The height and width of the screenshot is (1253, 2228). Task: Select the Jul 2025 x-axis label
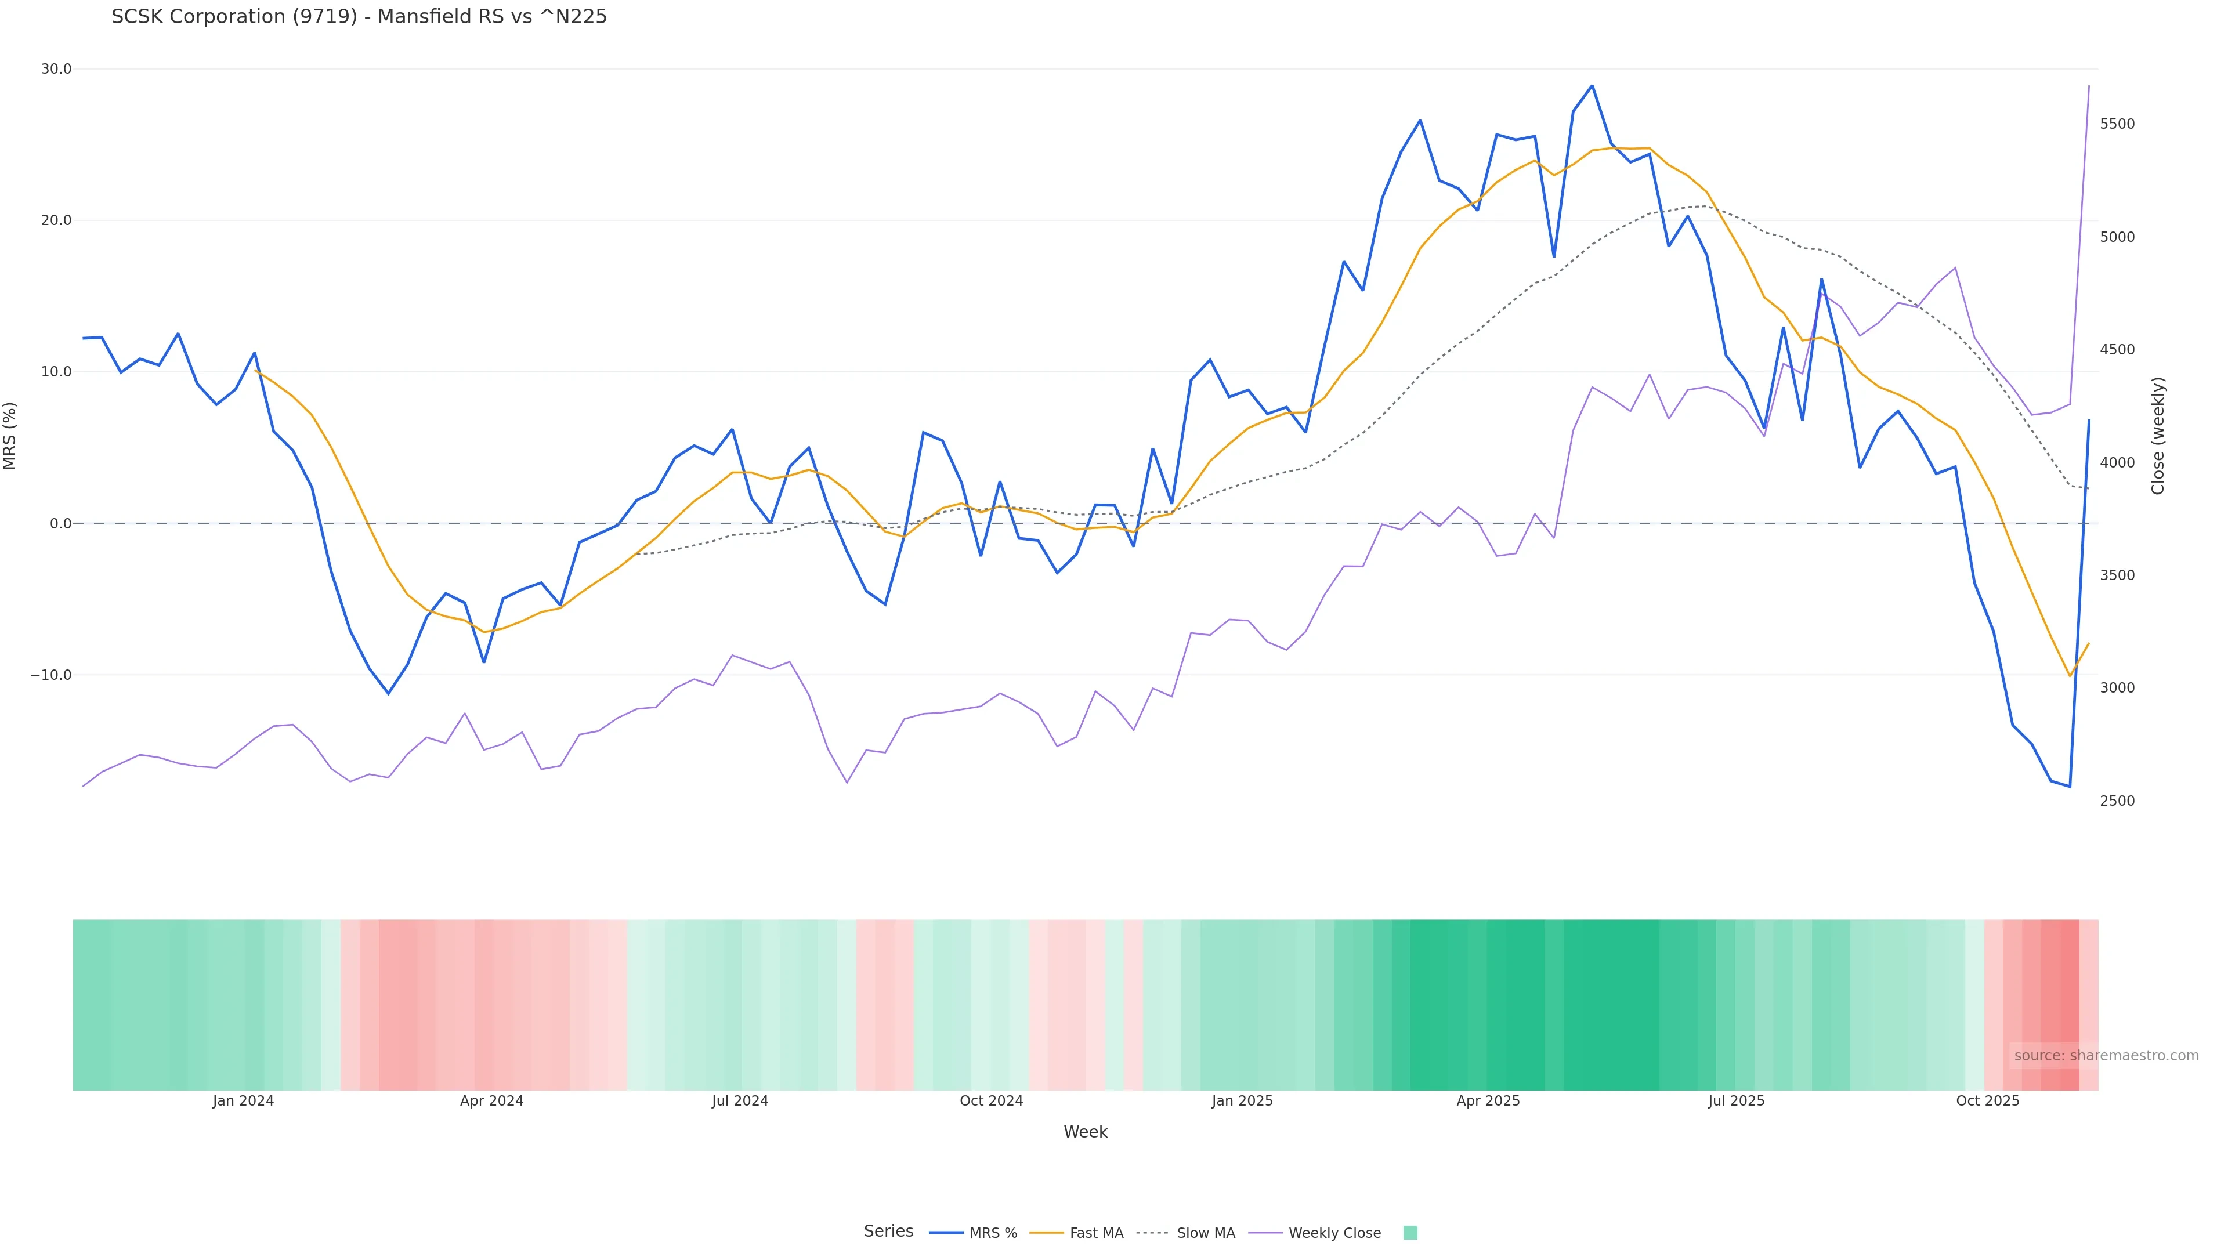point(1736,1102)
